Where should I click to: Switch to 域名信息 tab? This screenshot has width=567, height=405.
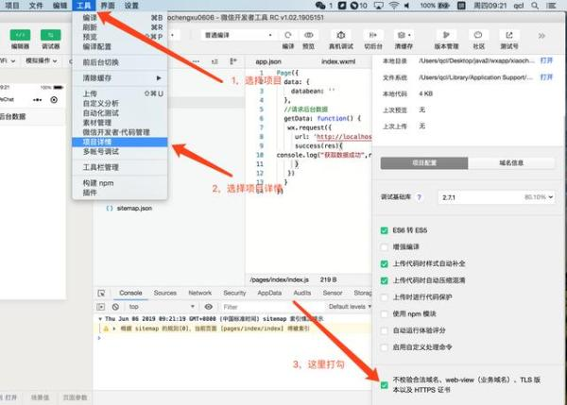tap(511, 163)
